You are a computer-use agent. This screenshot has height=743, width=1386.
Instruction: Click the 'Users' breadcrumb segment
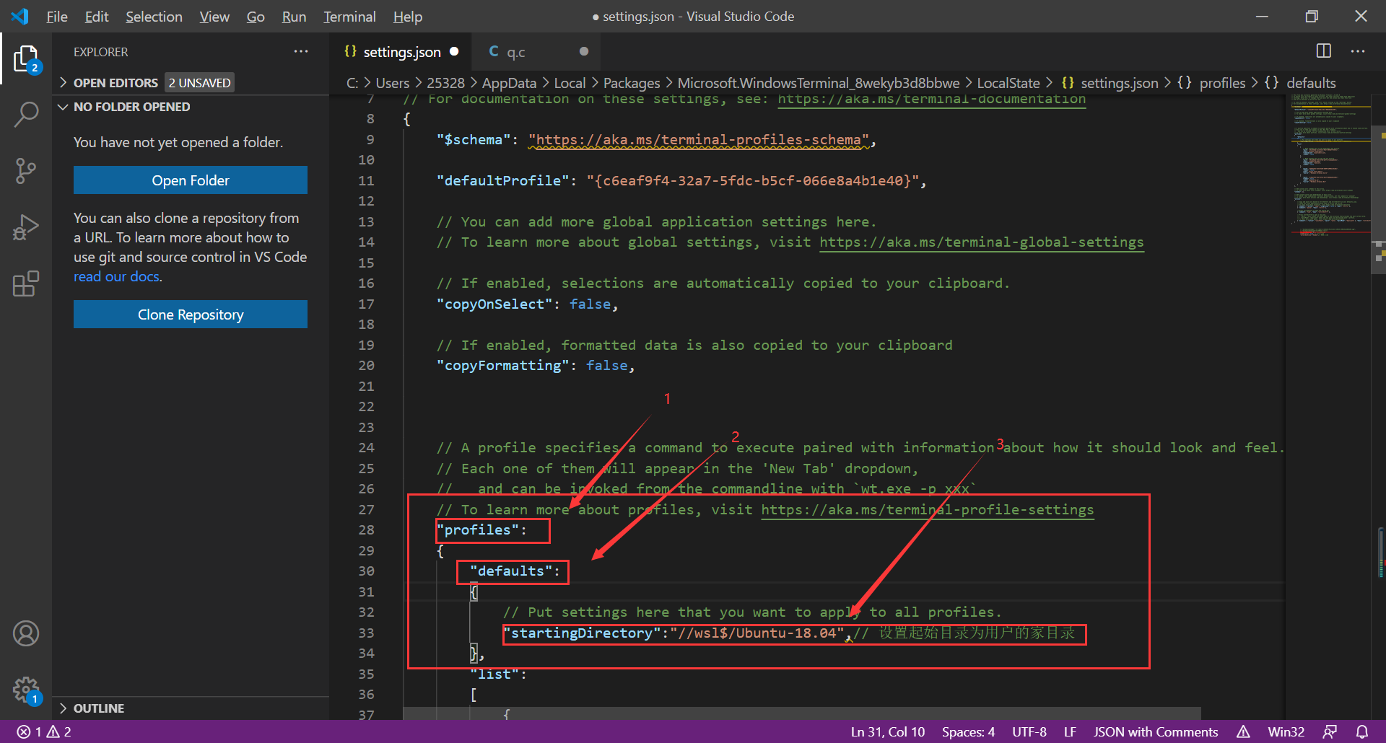[393, 83]
